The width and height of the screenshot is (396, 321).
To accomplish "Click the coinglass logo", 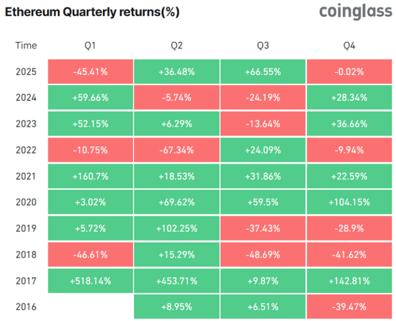I will coord(355,12).
